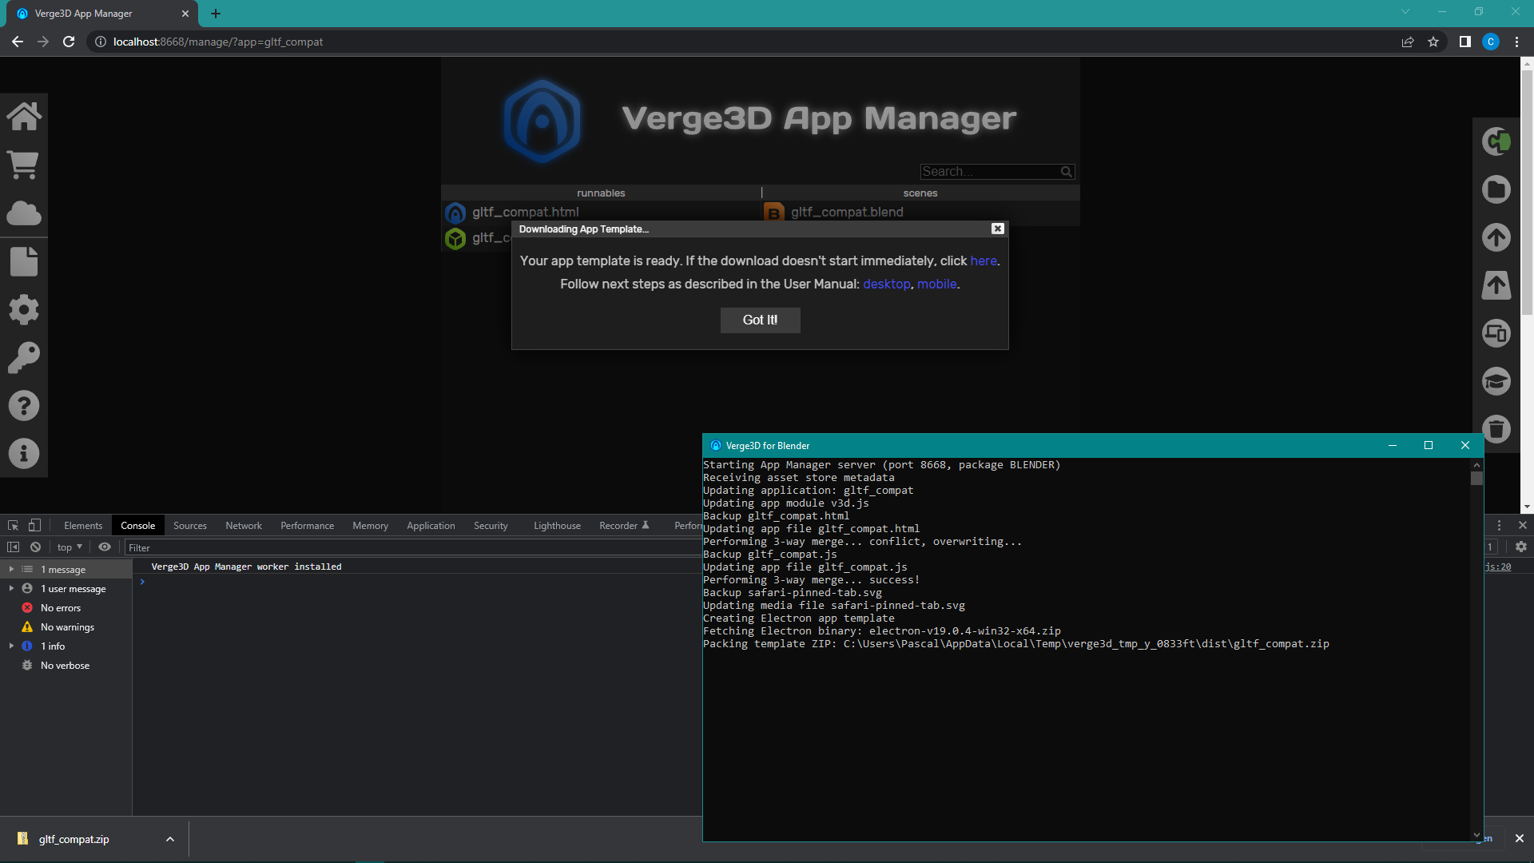Click the Verge3D icon beside gltf_compat.html
The width and height of the screenshot is (1534, 863).
[x=455, y=213]
